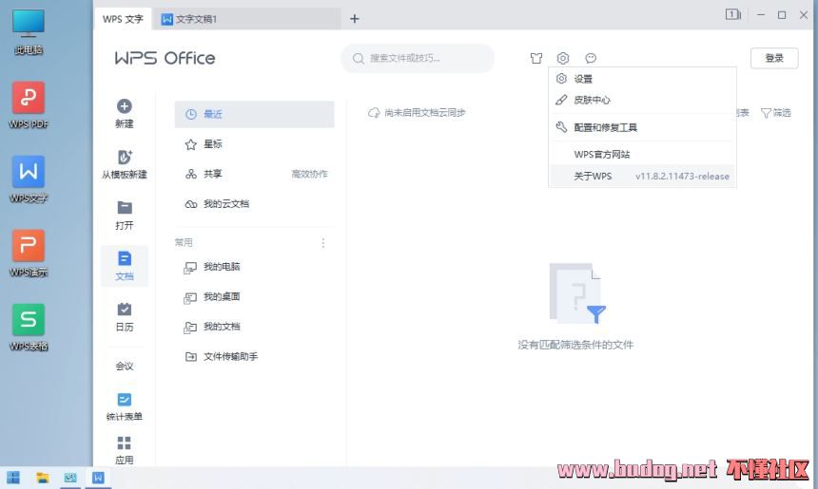This screenshot has width=818, height=489.
Task: Click the three-dot menu beside 常用
Action: pyautogui.click(x=323, y=243)
